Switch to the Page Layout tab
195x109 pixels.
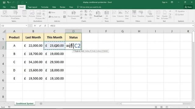tap(32, 7)
